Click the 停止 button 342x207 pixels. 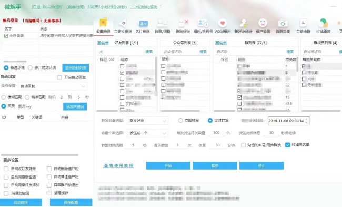[261, 166]
